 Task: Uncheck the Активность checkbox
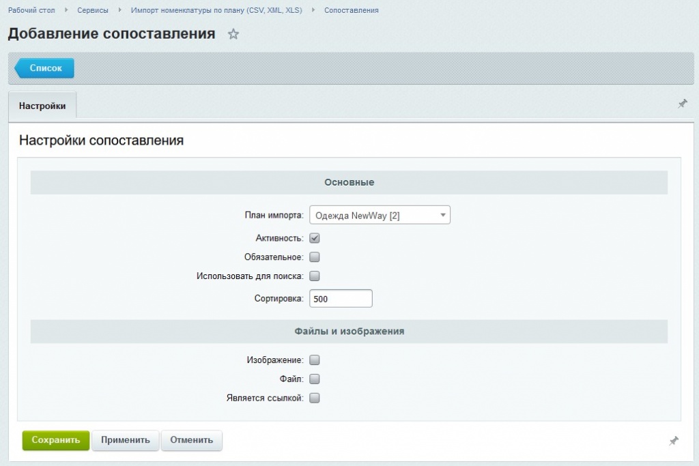point(315,238)
